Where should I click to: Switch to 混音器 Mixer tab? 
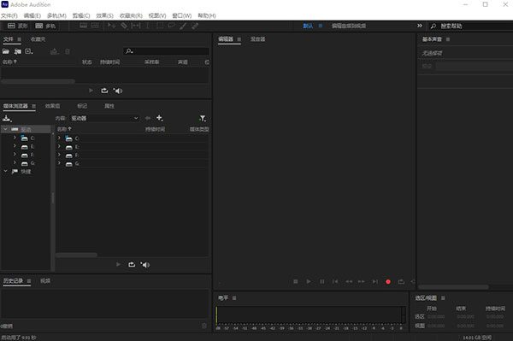pyautogui.click(x=258, y=39)
